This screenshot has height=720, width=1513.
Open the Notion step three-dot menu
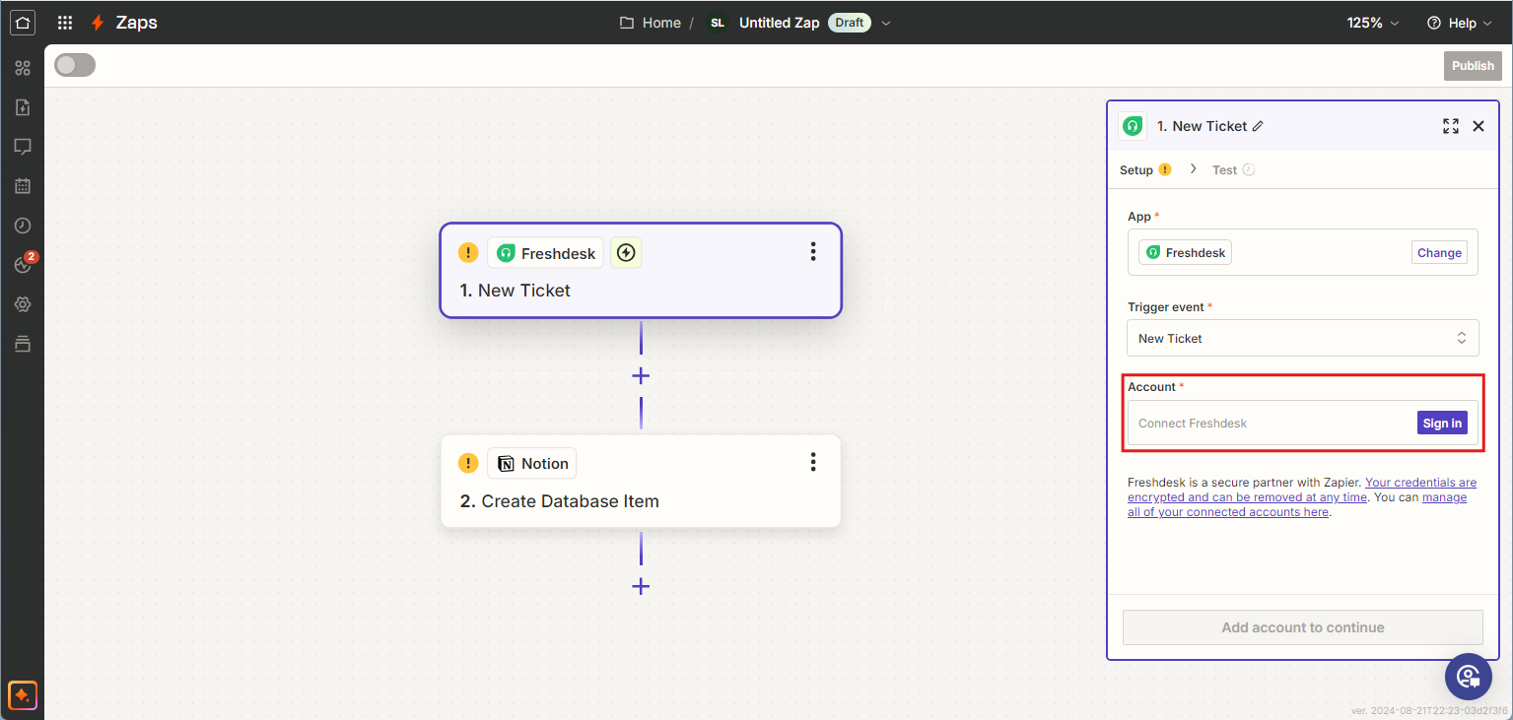[813, 462]
